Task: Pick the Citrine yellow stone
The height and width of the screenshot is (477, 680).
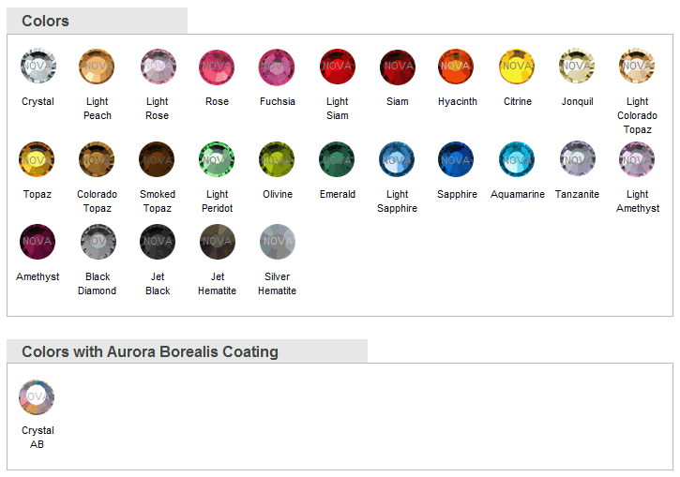Action: [517, 67]
